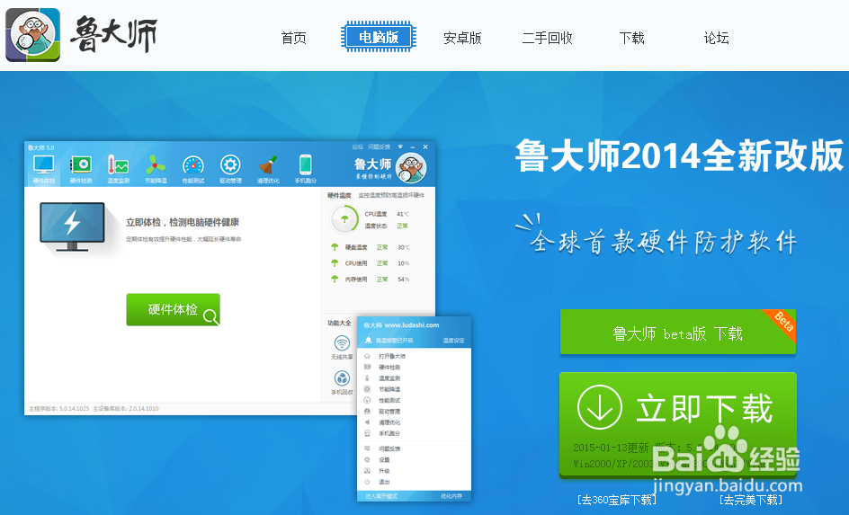Click the 立即体检，检测电脑硬件健康 heading
Viewport: 849px width, 515px height.
click(183, 222)
